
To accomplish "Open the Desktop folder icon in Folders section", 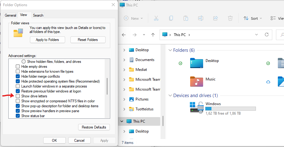I will 197,63.
